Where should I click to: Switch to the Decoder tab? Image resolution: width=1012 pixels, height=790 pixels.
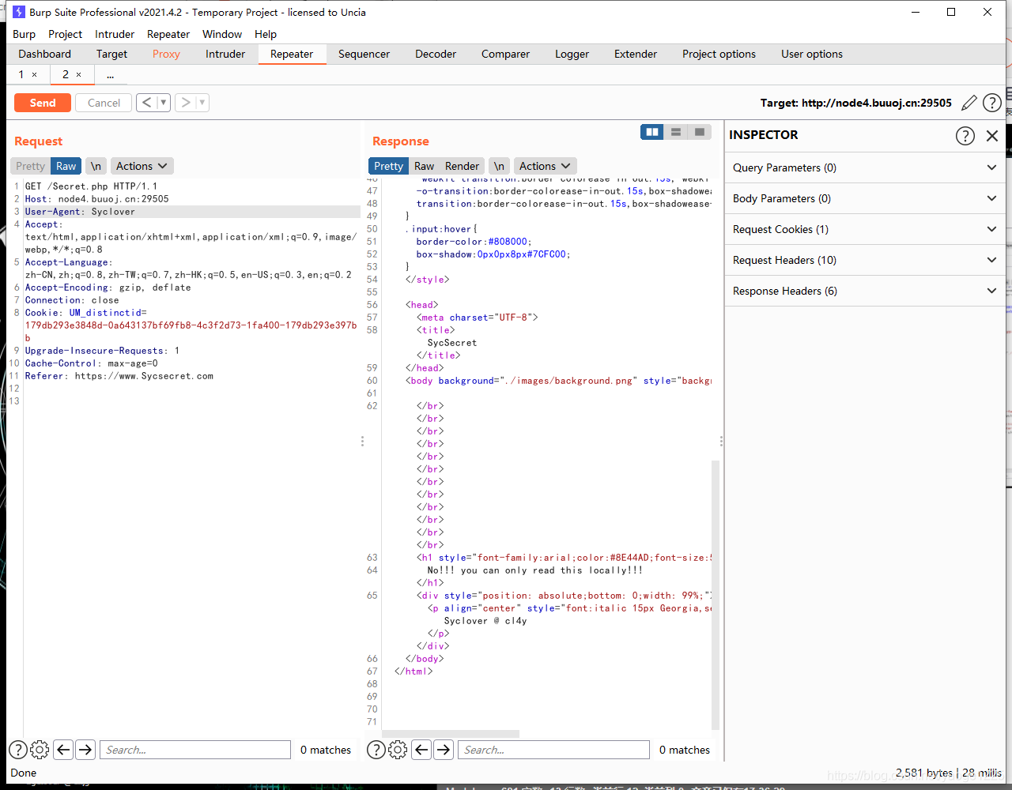(436, 54)
